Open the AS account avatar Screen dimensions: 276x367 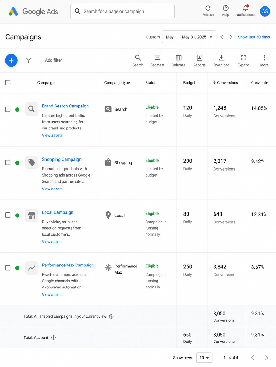[265, 11]
